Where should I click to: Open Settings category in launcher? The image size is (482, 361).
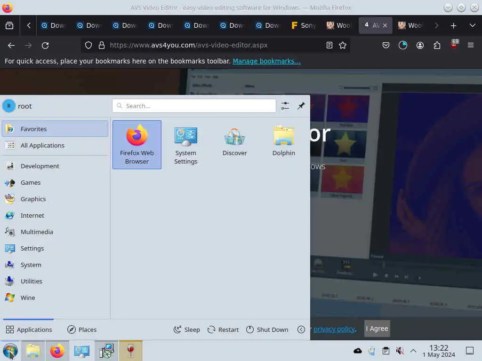coord(55,248)
